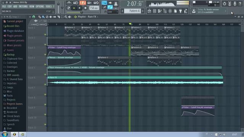The width and height of the screenshot is (244, 137).
Task: Click the play/pause transport button
Action: [74, 8]
